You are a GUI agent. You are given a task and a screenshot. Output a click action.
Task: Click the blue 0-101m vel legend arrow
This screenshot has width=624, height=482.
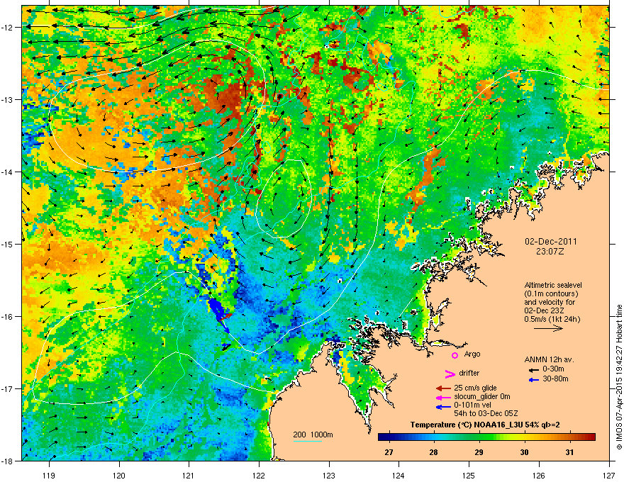coord(443,407)
